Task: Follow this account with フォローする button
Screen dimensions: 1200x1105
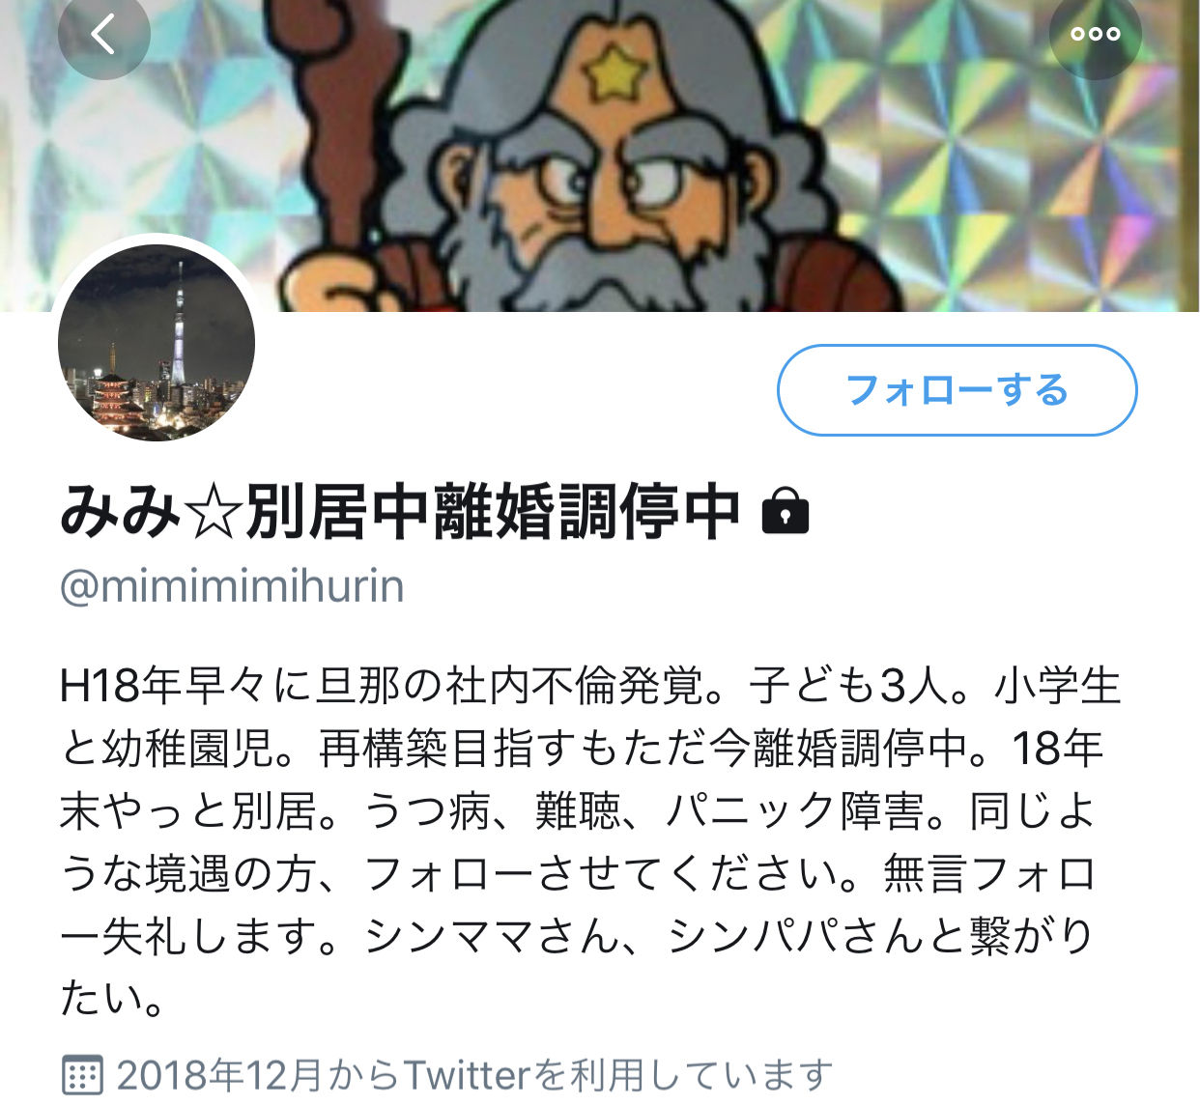Action: point(957,390)
